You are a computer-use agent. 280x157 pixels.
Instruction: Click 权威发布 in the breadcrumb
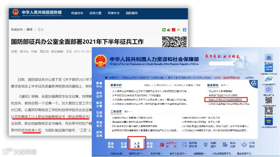coord(17,30)
